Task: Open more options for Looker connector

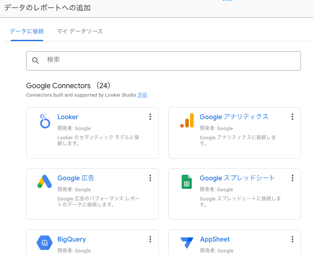Action: click(x=150, y=117)
